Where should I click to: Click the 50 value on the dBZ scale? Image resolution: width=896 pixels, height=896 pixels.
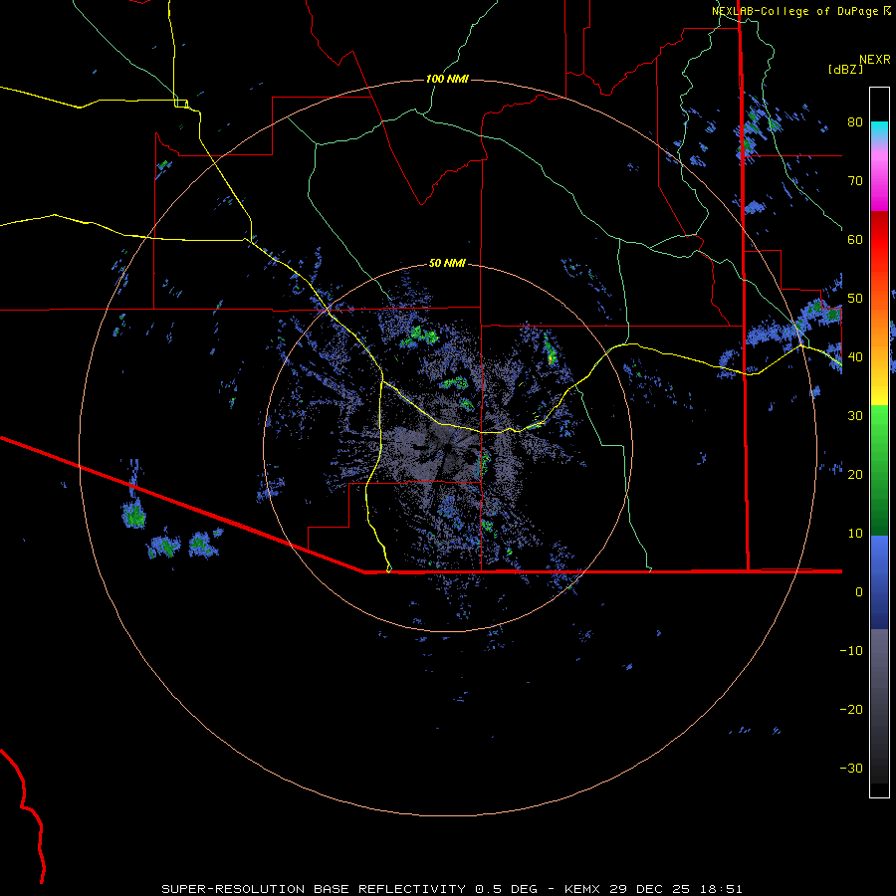(855, 299)
